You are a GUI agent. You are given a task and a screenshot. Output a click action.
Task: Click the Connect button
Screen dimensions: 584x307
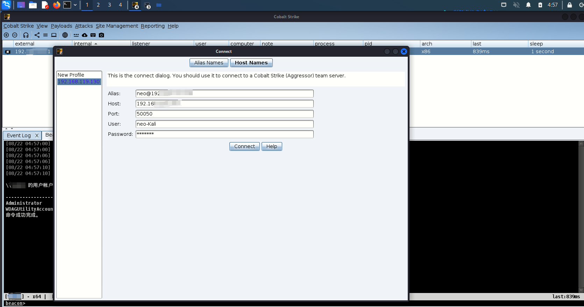244,146
